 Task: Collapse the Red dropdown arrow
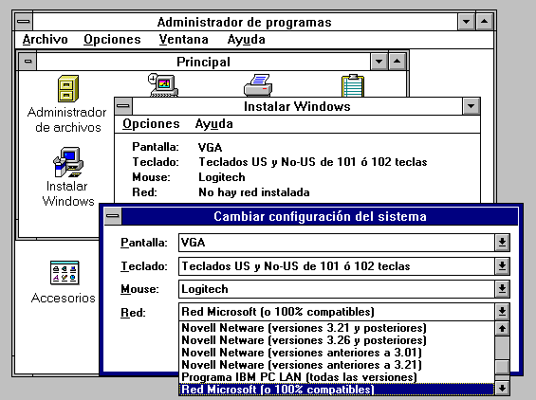point(502,312)
